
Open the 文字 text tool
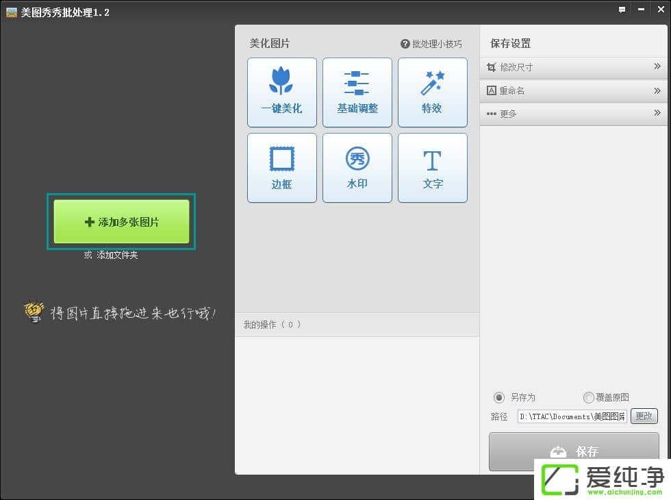click(432, 168)
